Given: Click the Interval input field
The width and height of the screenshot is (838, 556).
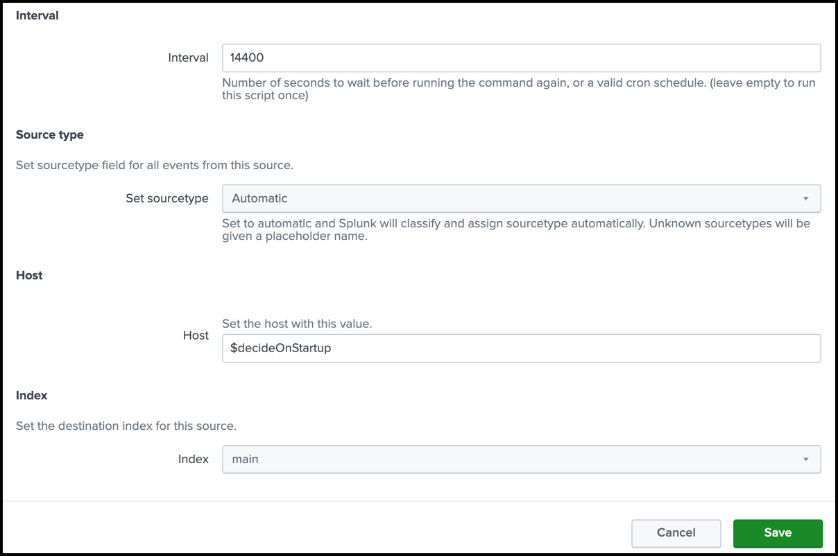Looking at the screenshot, I should [x=520, y=58].
